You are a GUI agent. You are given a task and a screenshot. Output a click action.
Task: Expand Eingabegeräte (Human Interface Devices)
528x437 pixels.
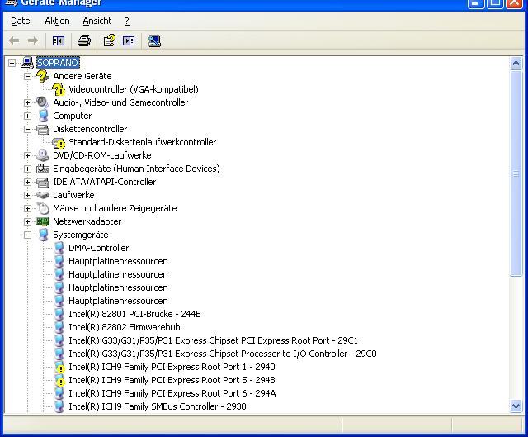click(x=27, y=169)
